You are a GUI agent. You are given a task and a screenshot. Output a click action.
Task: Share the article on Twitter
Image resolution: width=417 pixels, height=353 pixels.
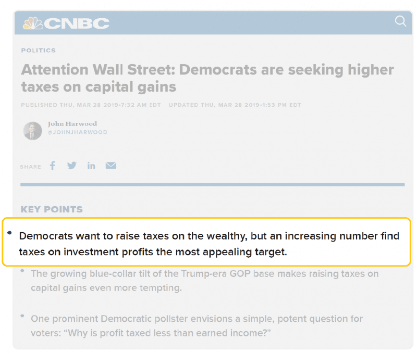[x=72, y=166]
